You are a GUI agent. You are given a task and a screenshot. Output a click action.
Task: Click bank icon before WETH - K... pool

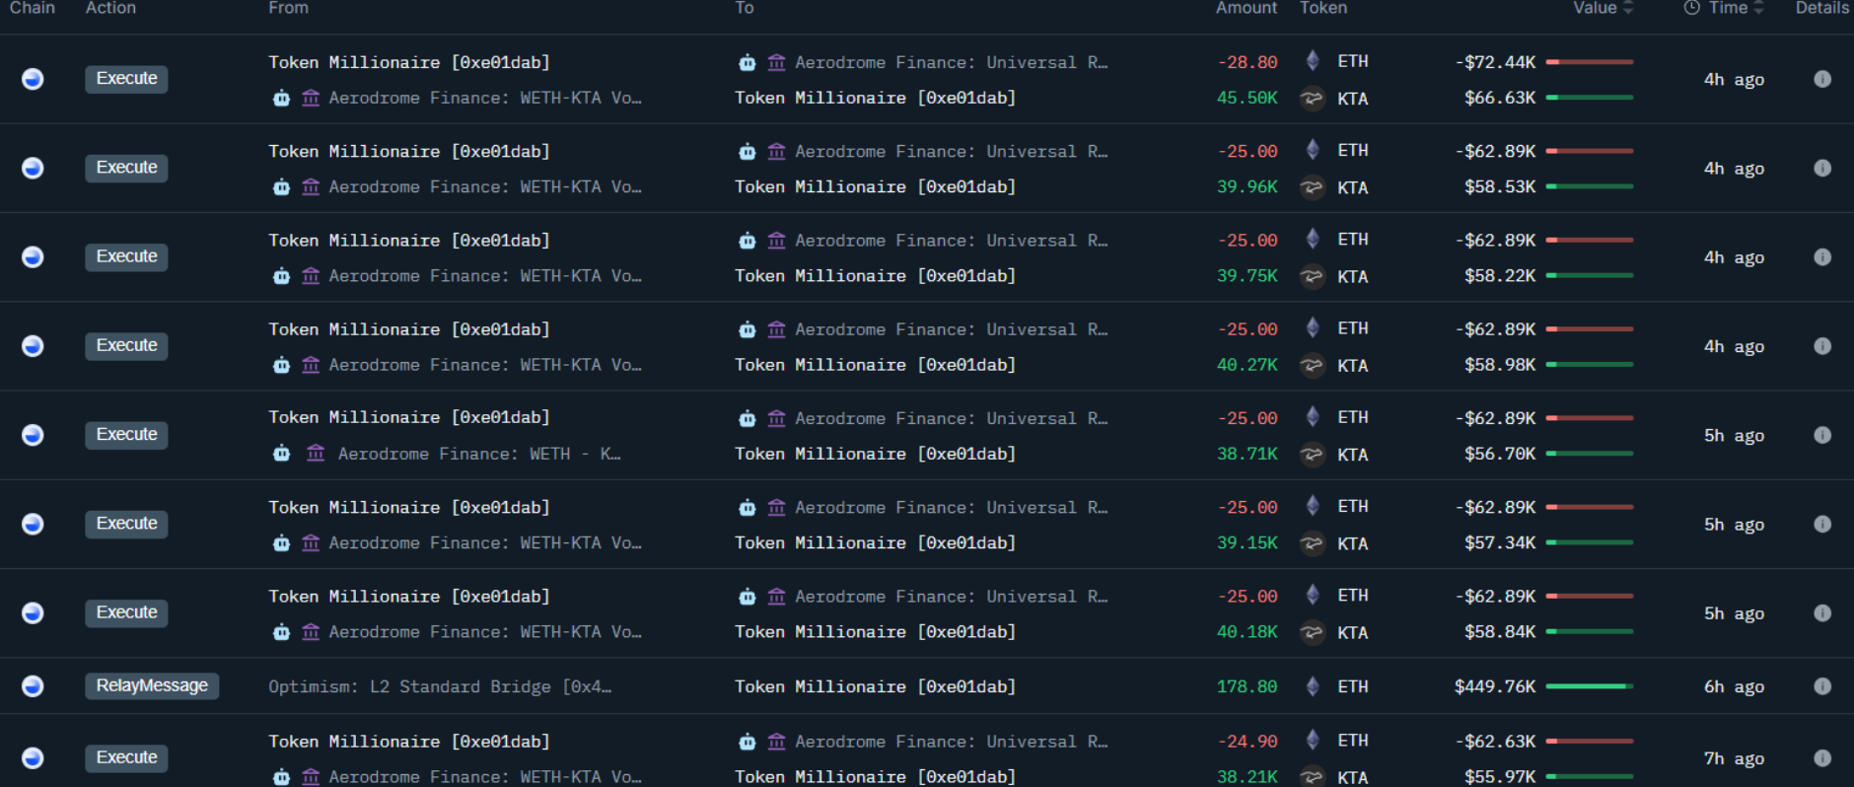coord(316,454)
